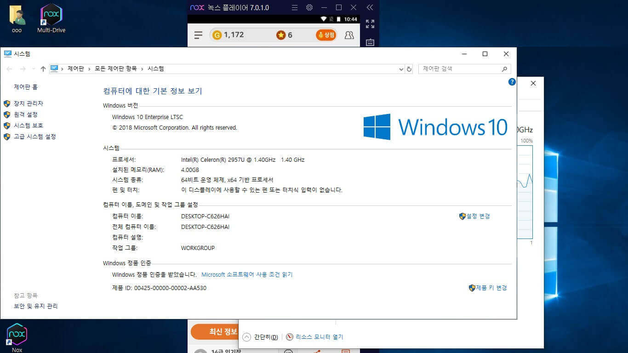The width and height of the screenshot is (628, 353).
Task: Click the search magnifier icon
Action: [504, 69]
